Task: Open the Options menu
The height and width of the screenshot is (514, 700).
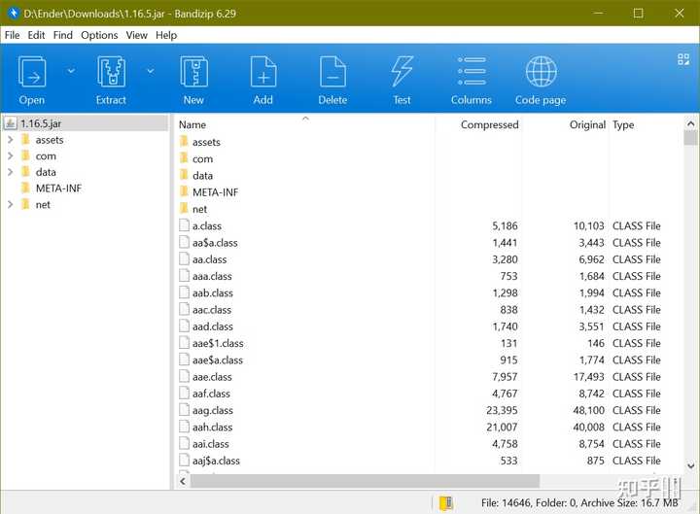Action: pos(99,35)
